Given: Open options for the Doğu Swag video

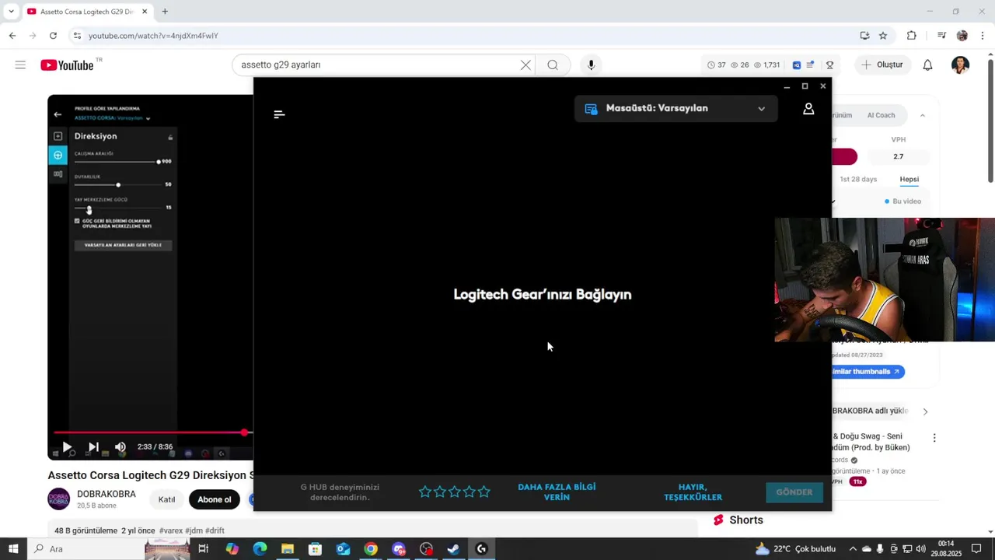Looking at the screenshot, I should pos(934,438).
